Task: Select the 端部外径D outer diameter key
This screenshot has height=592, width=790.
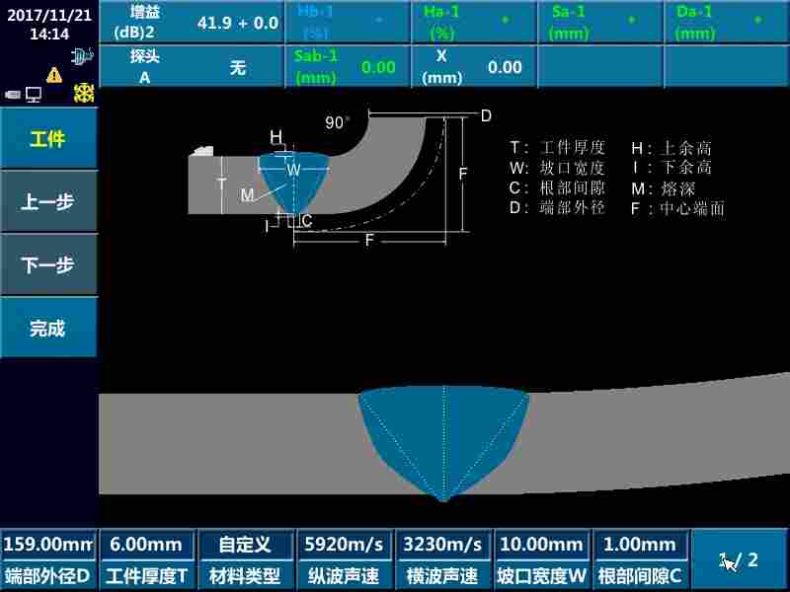Action: [47, 559]
